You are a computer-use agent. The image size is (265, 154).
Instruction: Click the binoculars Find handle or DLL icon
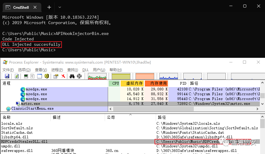(72, 76)
